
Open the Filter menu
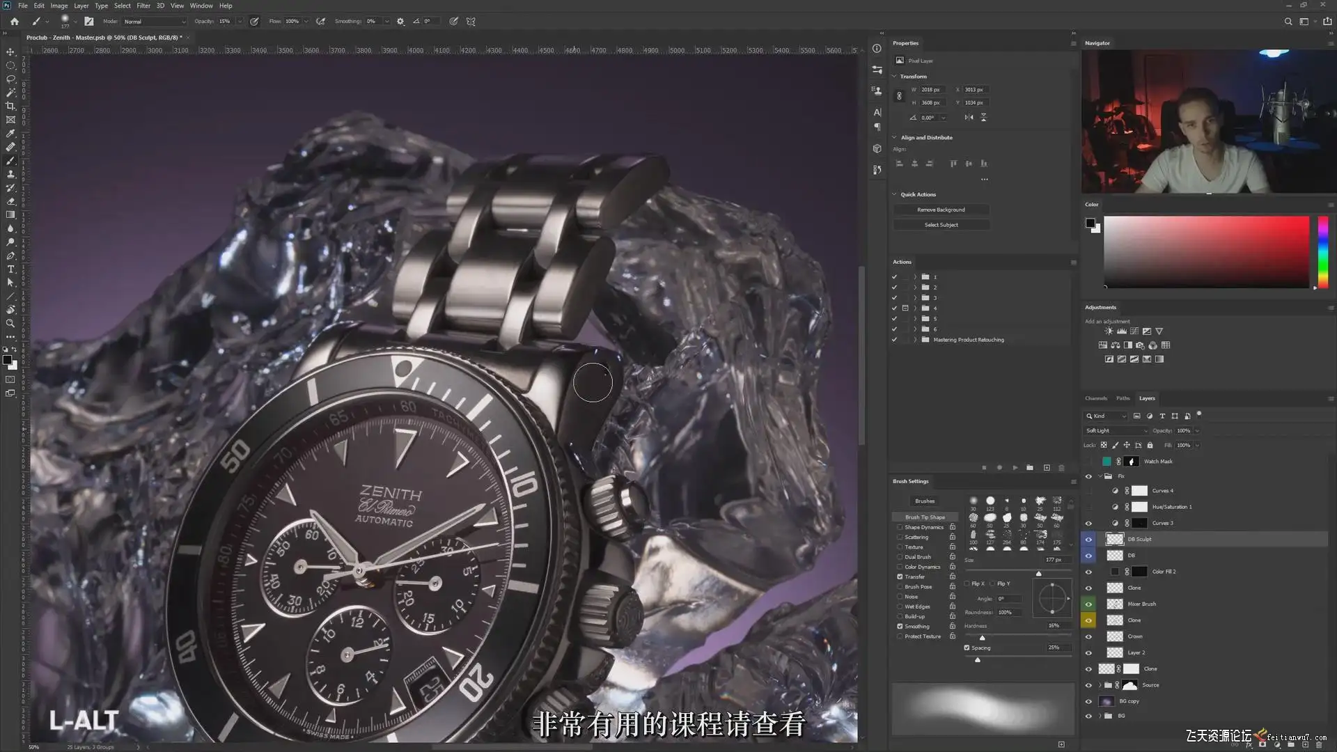[x=143, y=6]
